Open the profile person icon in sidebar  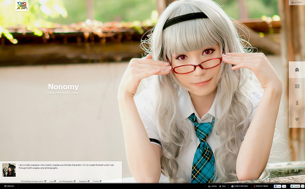point(297,103)
